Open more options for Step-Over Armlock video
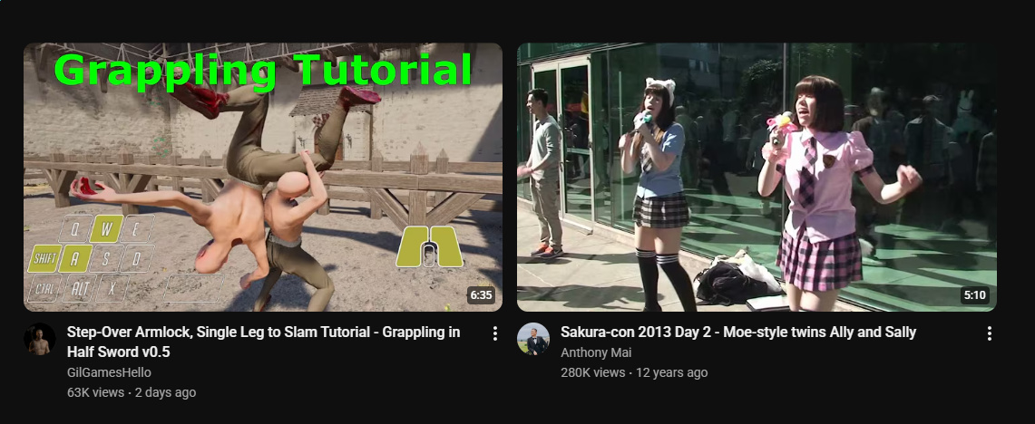1035x424 pixels. [x=495, y=333]
